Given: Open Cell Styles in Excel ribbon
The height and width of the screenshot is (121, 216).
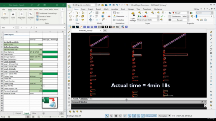Looking at the screenshot, I should point(42,19).
